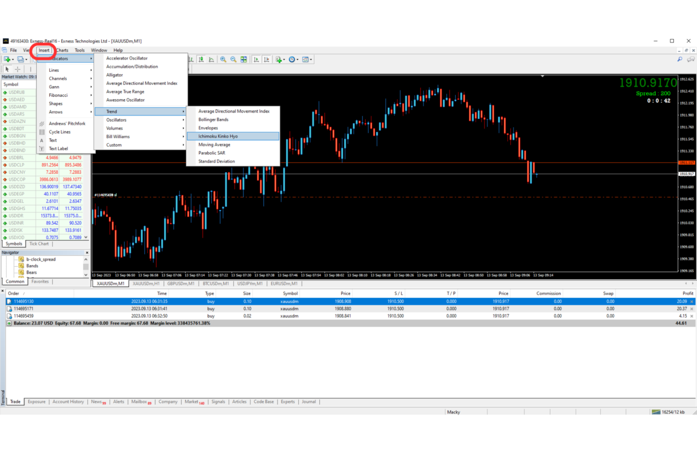Viewport: 697px width, 453px height.
Task: Open the Account History tab
Action: click(68, 402)
